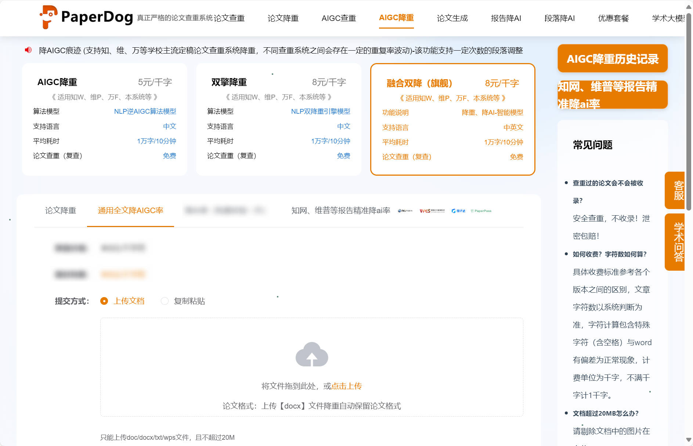
Task: Switch to 通用全文降AIGC率 tab
Action: click(x=130, y=211)
